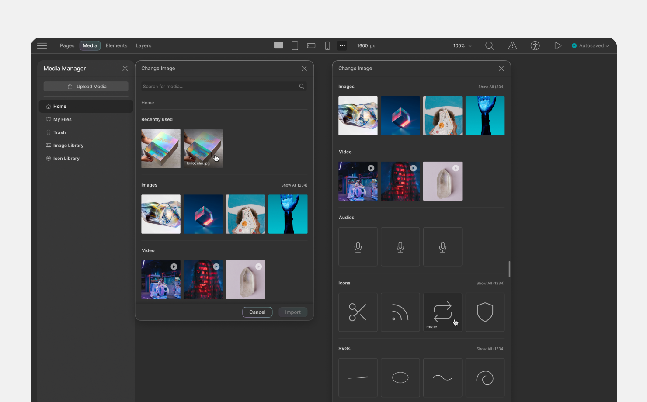Open the zoom 100% dropdown
This screenshot has height=402, width=647.
click(463, 45)
